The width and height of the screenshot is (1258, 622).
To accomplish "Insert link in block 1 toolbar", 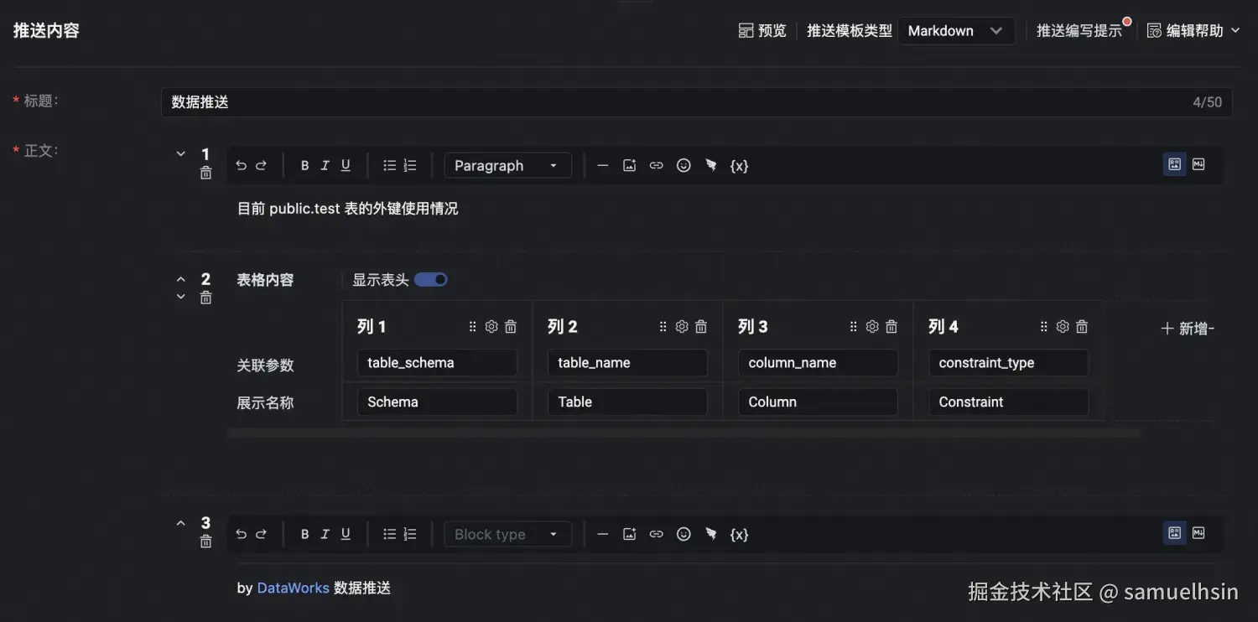I will click(x=657, y=165).
